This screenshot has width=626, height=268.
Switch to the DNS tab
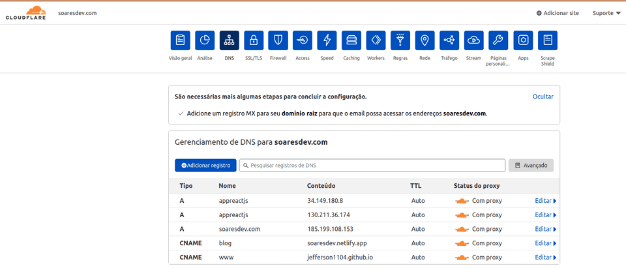(x=230, y=40)
